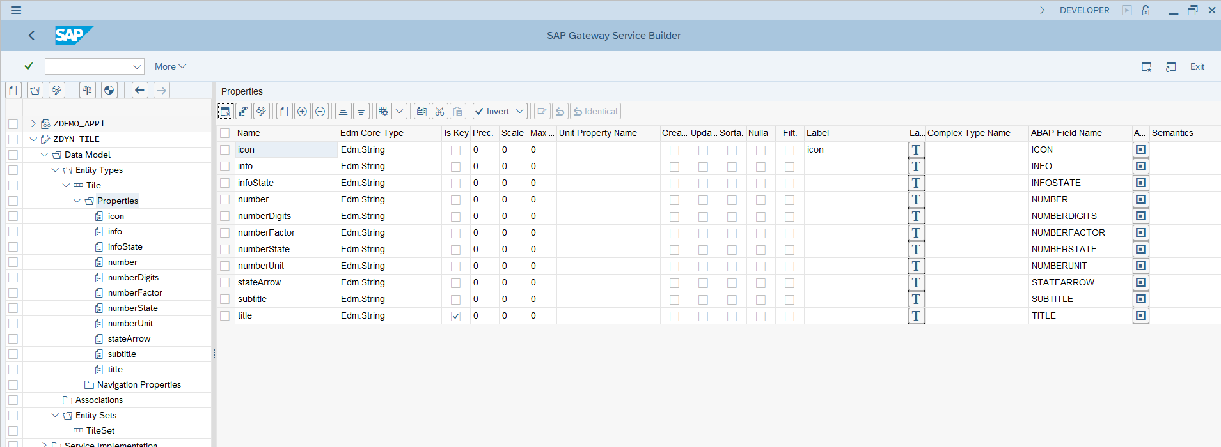Open the hamburger menu at top left

tap(16, 10)
